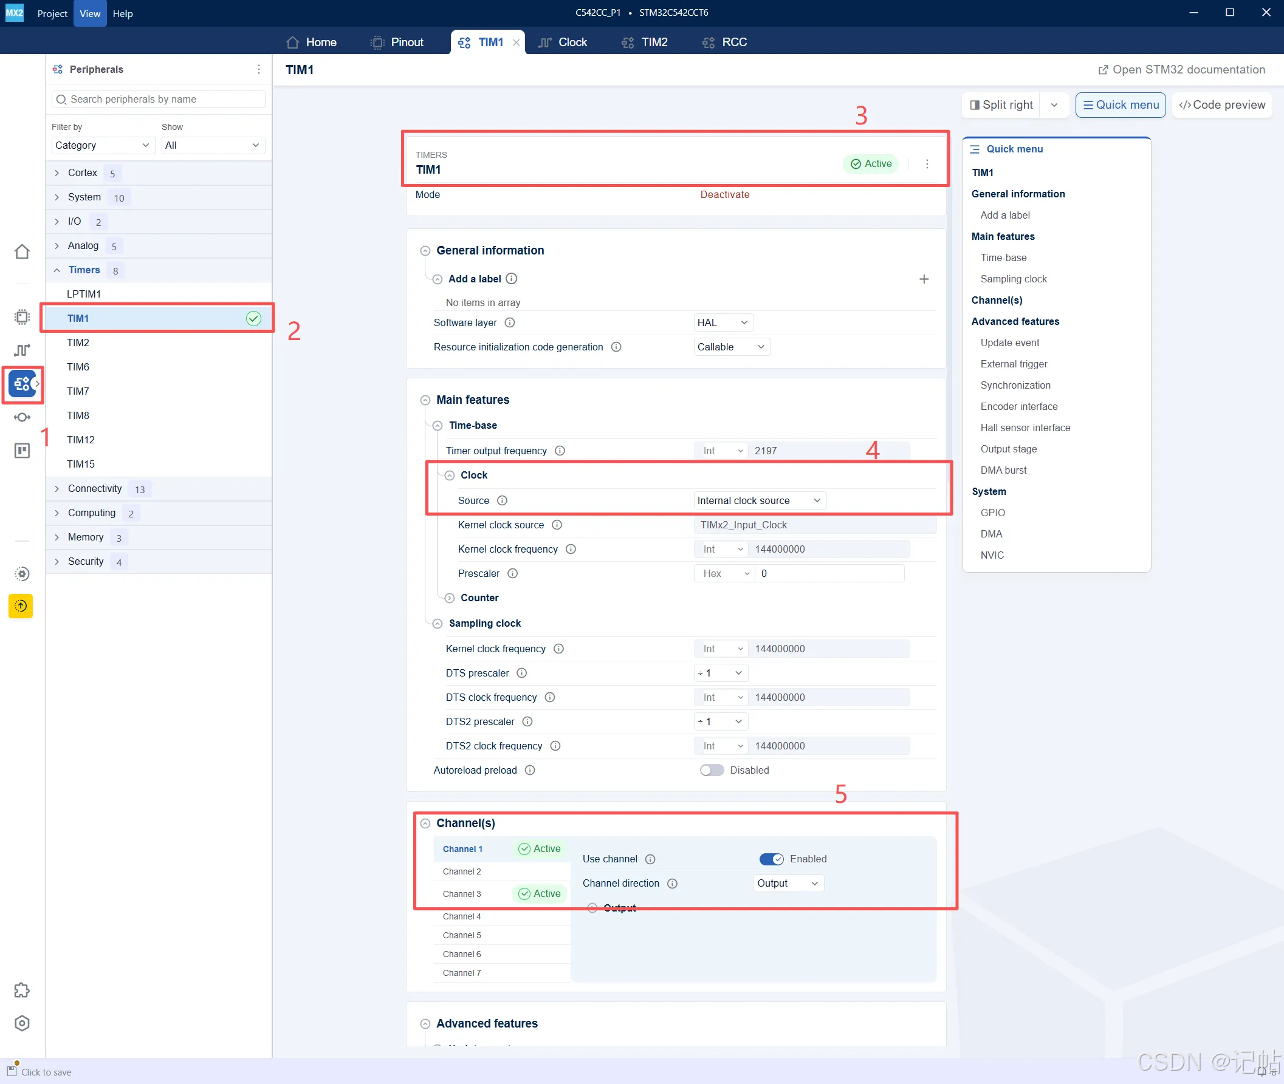
Task: Switch to the Clock tab
Action: [x=563, y=43]
